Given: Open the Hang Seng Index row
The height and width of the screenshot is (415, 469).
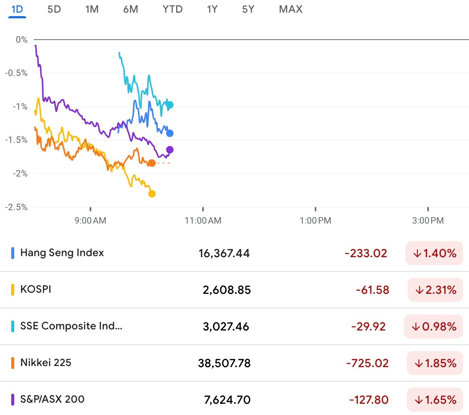Looking at the screenshot, I should pos(62,253).
